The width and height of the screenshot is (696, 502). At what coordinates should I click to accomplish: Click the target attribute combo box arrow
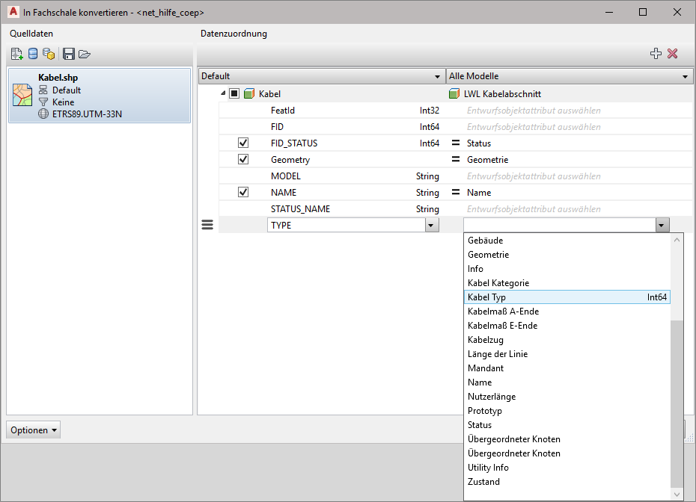(x=662, y=225)
